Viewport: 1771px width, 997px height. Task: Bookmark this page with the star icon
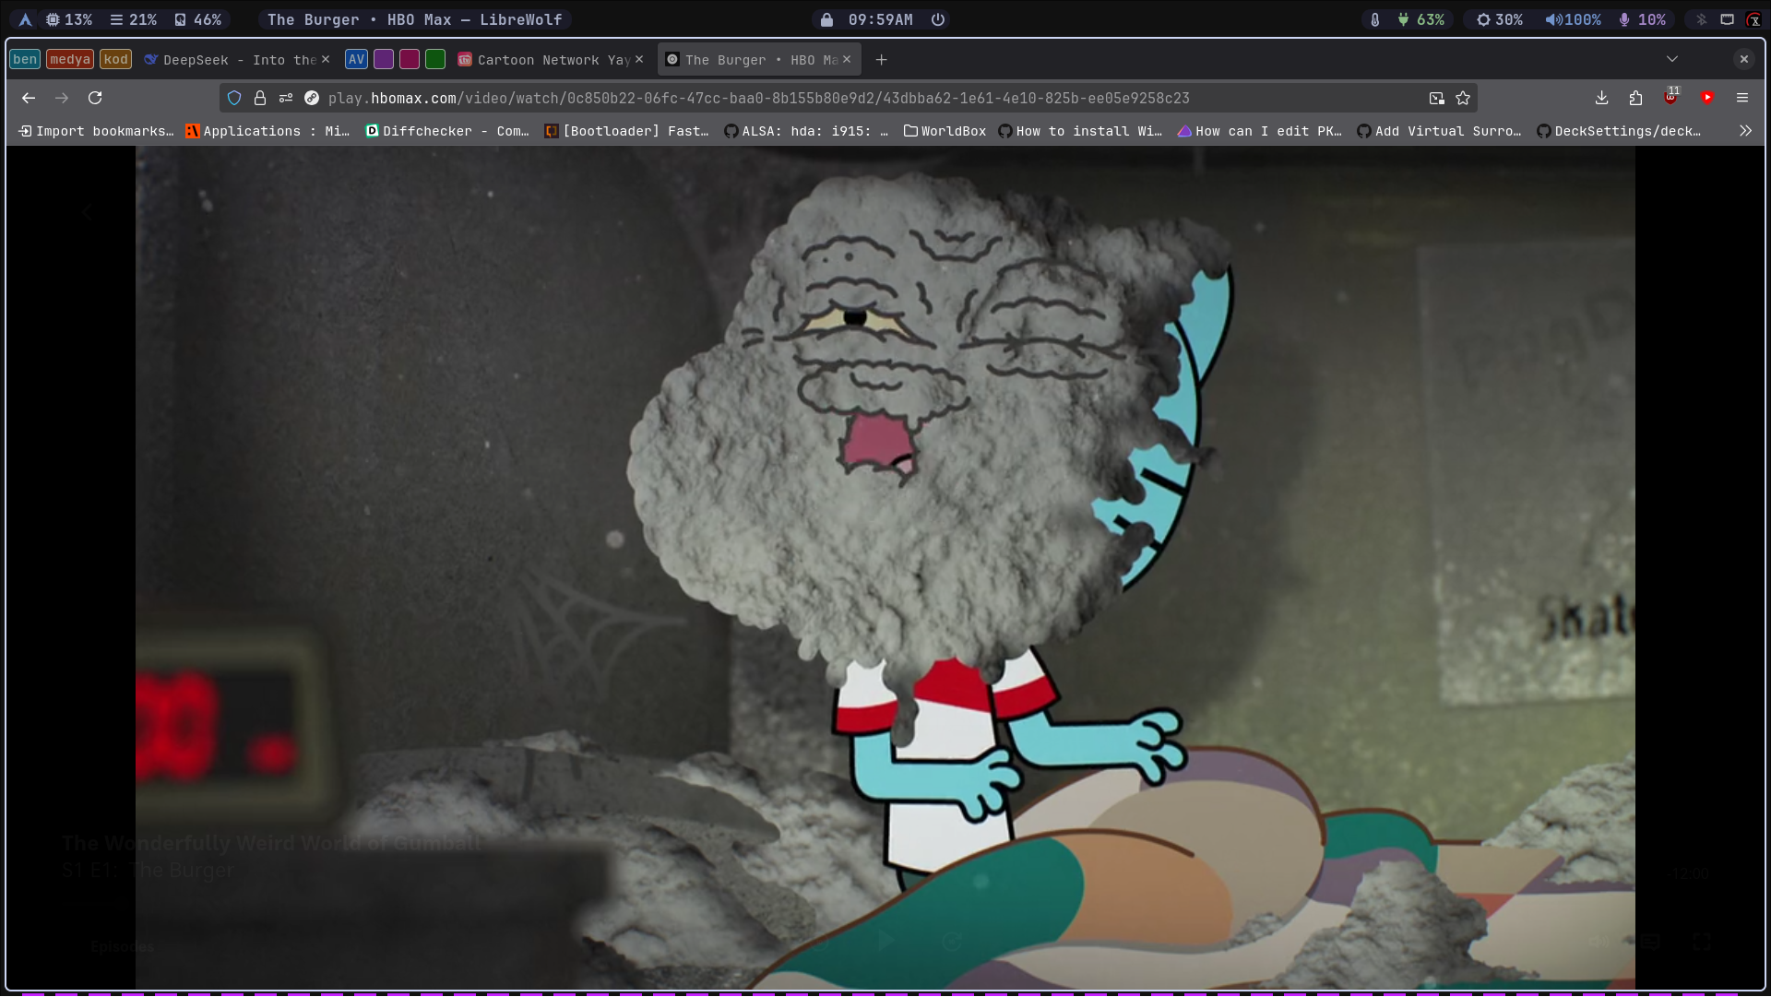click(x=1463, y=98)
